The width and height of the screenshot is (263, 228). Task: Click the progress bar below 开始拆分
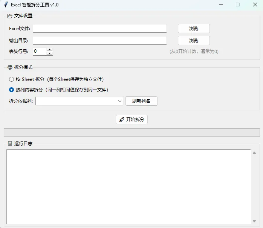[132, 132]
